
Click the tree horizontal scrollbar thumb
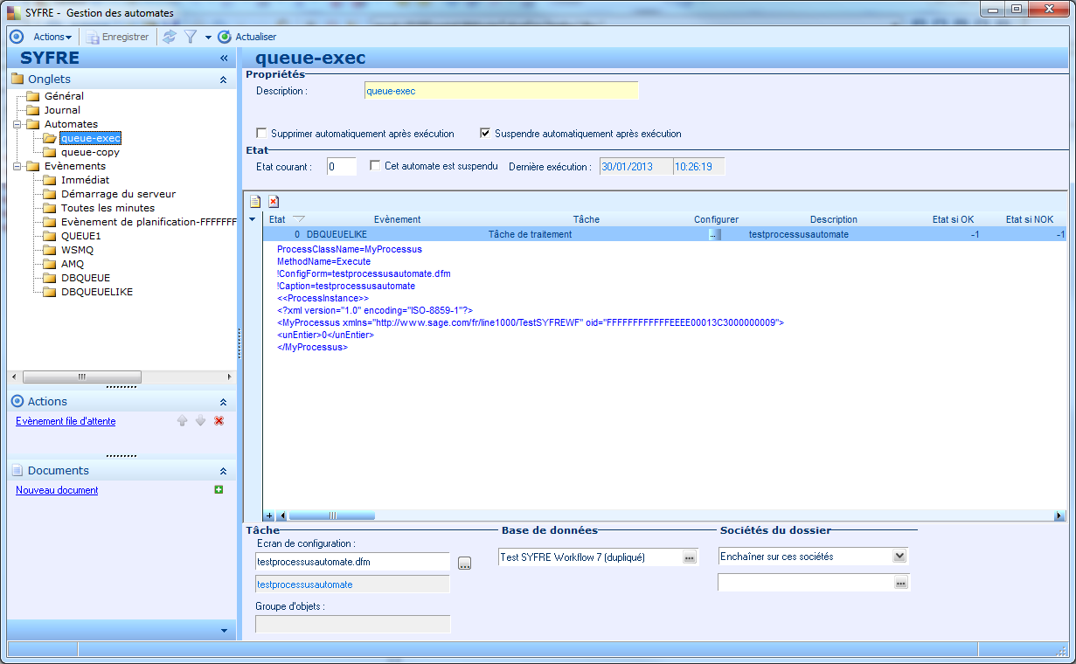[82, 377]
